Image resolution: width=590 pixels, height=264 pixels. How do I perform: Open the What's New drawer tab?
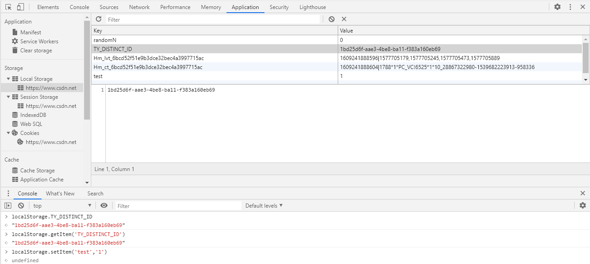[x=60, y=194]
